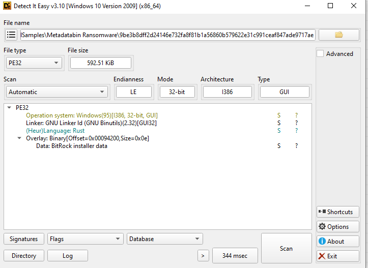Open the folder browse button
The width and height of the screenshot is (368, 268).
[338, 35]
